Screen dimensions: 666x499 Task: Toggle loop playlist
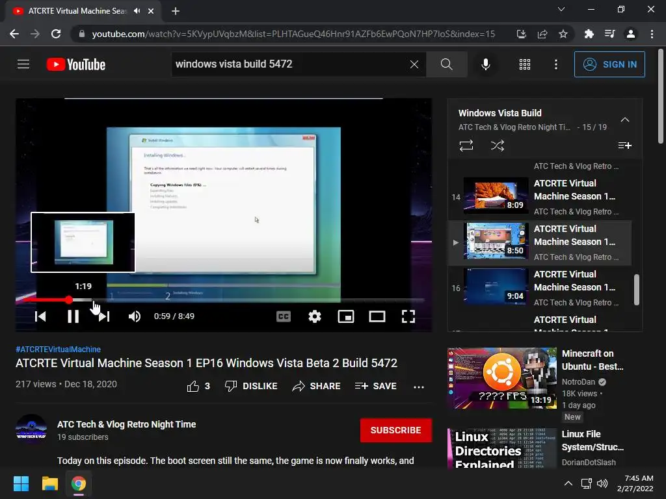pos(466,146)
